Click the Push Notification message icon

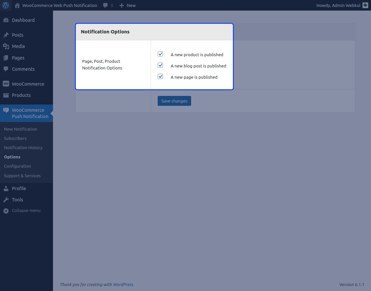point(6,110)
